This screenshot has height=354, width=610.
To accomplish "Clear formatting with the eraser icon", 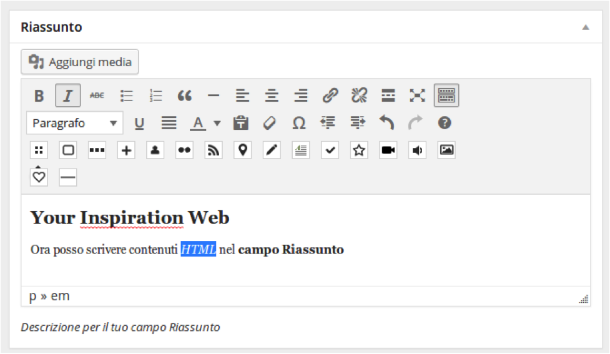I will click(270, 124).
